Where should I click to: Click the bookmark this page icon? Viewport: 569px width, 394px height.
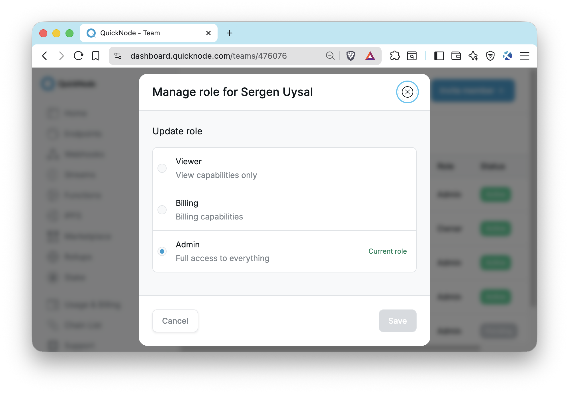click(x=96, y=56)
